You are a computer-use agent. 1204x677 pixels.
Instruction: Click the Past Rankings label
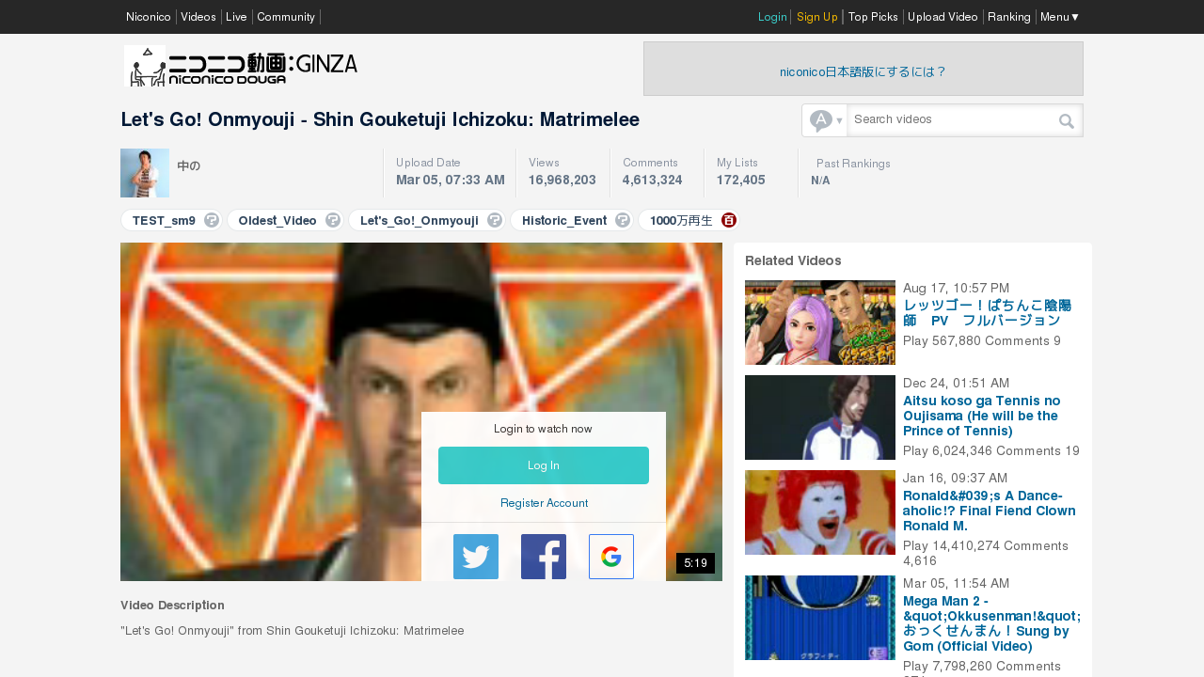pyautogui.click(x=853, y=164)
